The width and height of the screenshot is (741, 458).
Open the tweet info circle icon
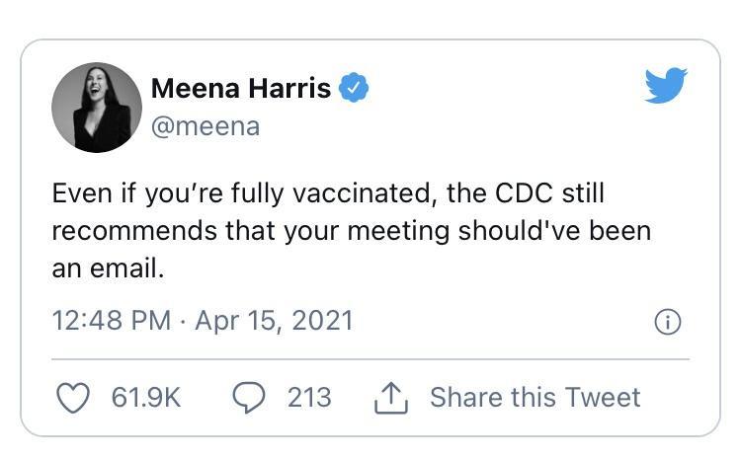click(x=669, y=322)
